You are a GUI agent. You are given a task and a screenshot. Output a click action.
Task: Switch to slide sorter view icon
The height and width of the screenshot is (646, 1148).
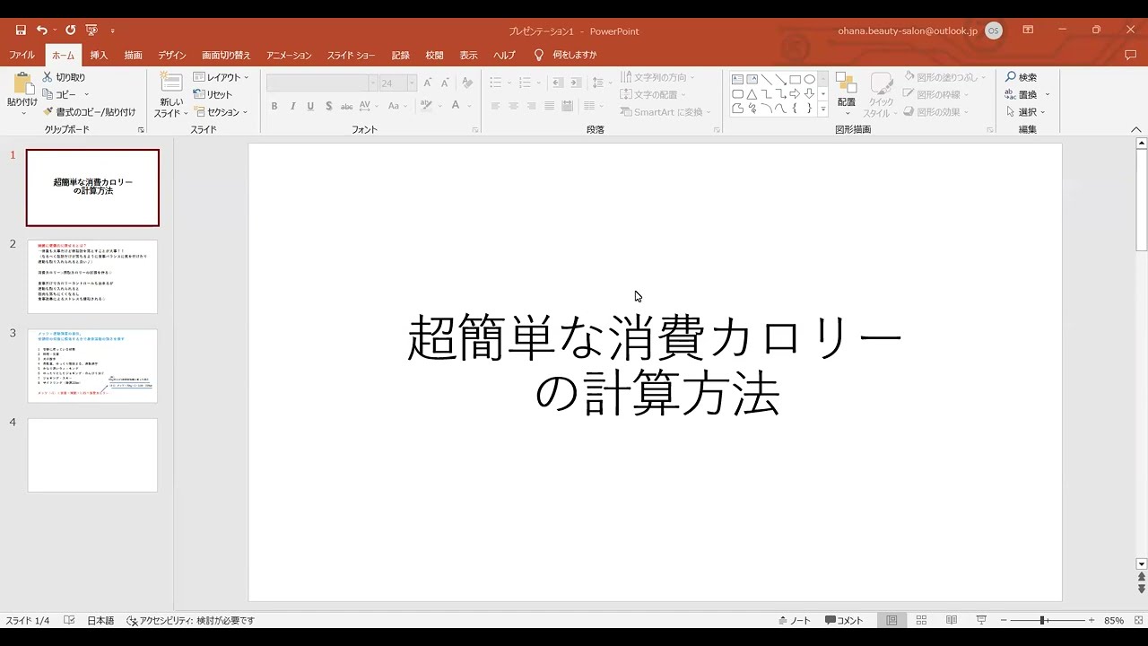(921, 620)
